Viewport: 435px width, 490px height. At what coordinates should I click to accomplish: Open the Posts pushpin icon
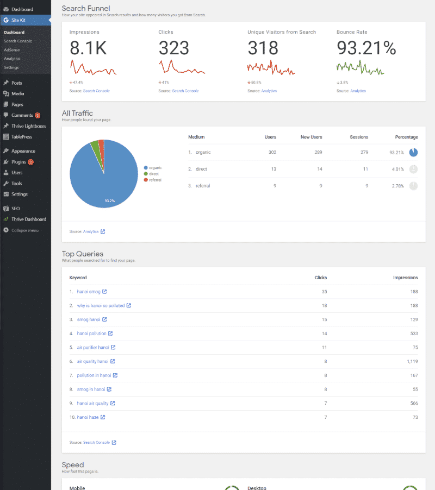pyautogui.click(x=5, y=83)
